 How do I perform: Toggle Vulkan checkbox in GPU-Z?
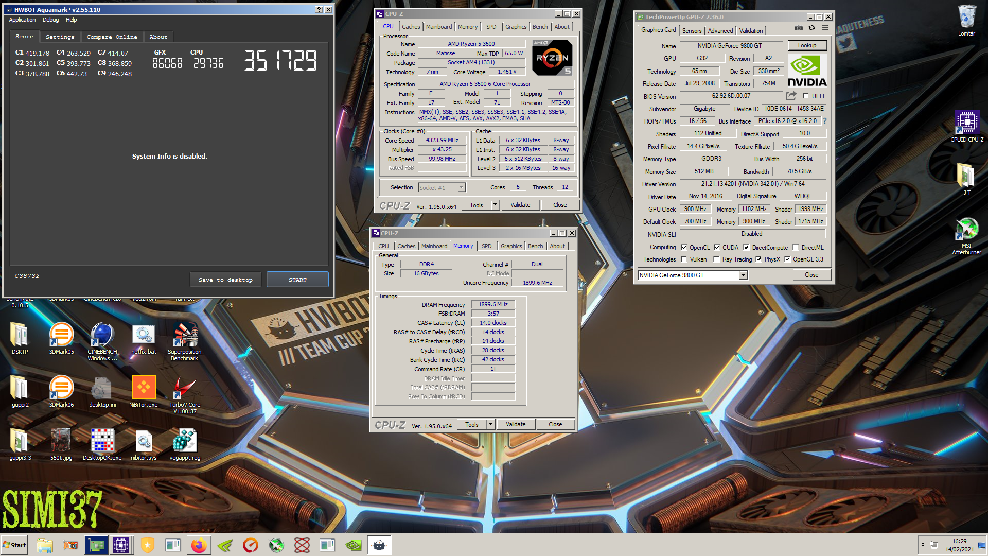(684, 259)
